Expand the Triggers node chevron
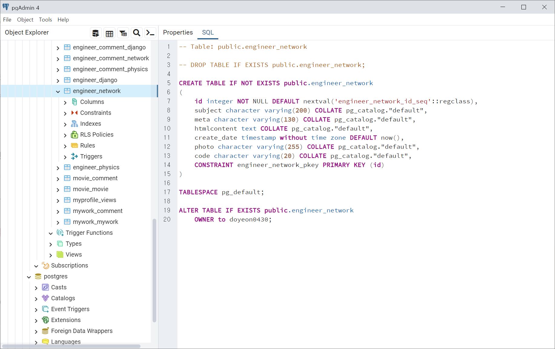Screen dimensions: 555x349 tap(65, 157)
